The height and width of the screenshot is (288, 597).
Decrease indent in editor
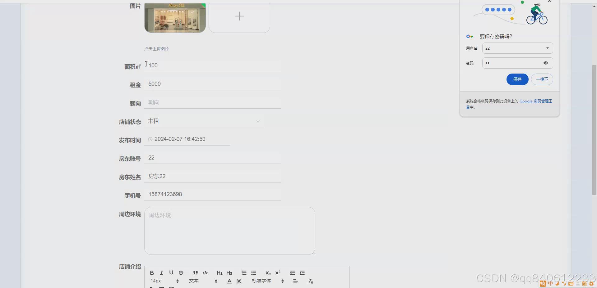(292, 273)
